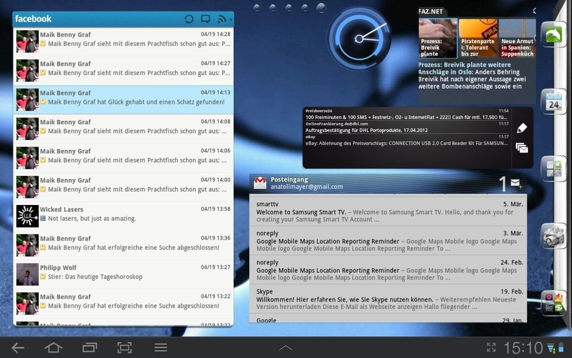Open the menu button in navigation bar
Image resolution: width=572 pixels, height=358 pixels.
[160, 348]
